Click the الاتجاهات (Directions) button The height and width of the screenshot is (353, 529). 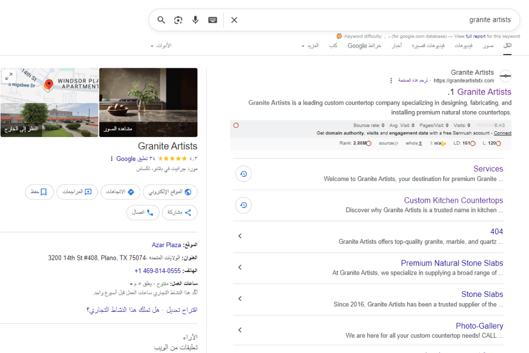(x=121, y=192)
